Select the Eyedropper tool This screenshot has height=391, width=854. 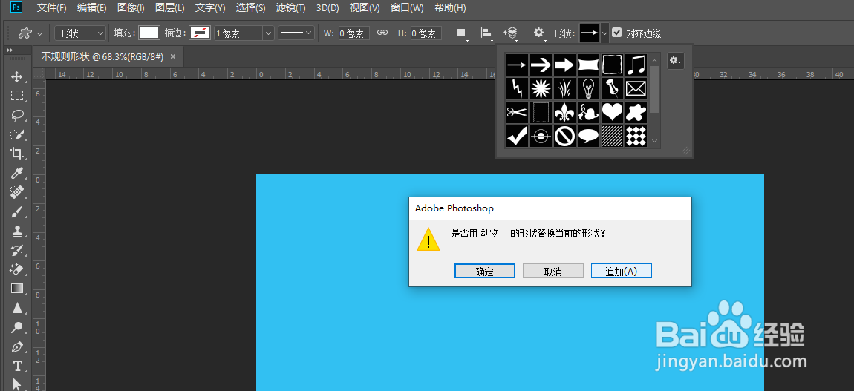pos(17,173)
